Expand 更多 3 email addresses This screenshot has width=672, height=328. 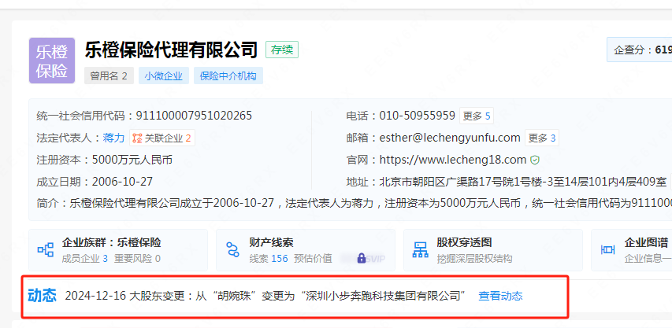click(x=542, y=138)
